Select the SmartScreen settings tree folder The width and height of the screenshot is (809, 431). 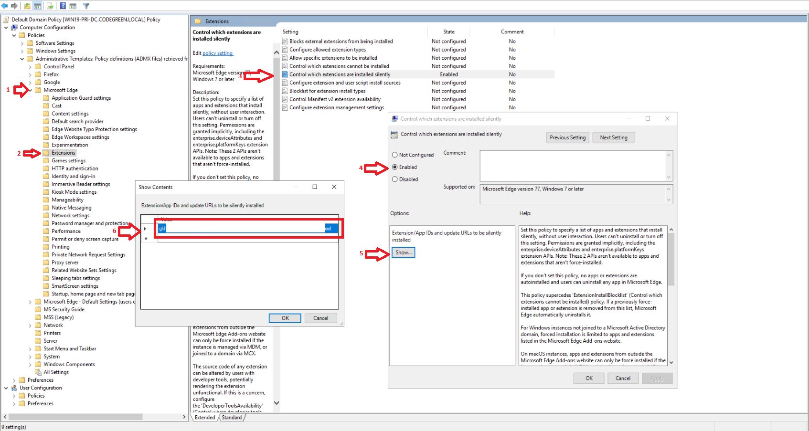click(x=75, y=286)
